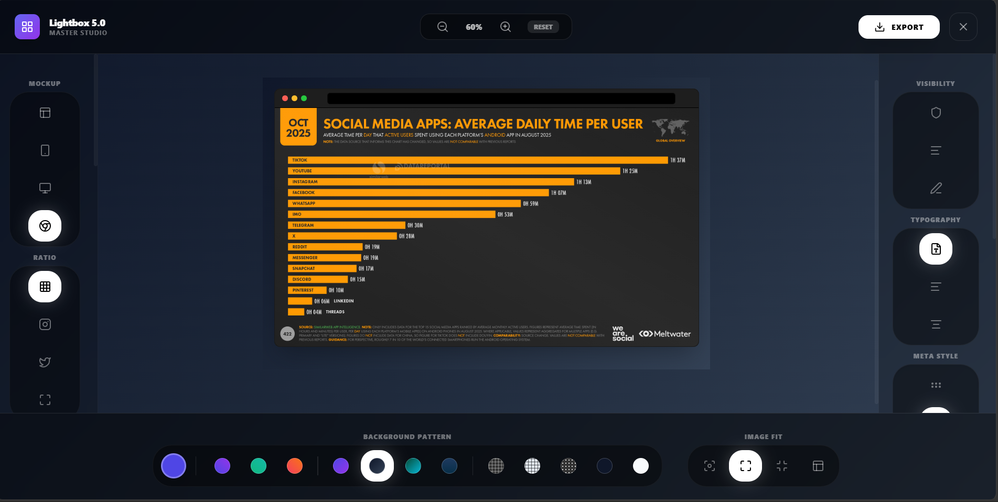Pick the Twitter aspect ratio

tap(45, 362)
